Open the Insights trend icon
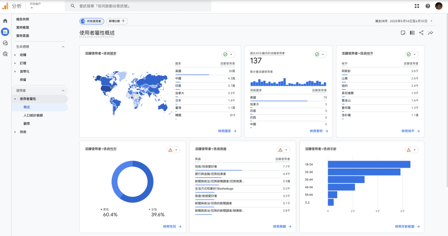Viewport: 448px width, 236px height. (x=430, y=33)
